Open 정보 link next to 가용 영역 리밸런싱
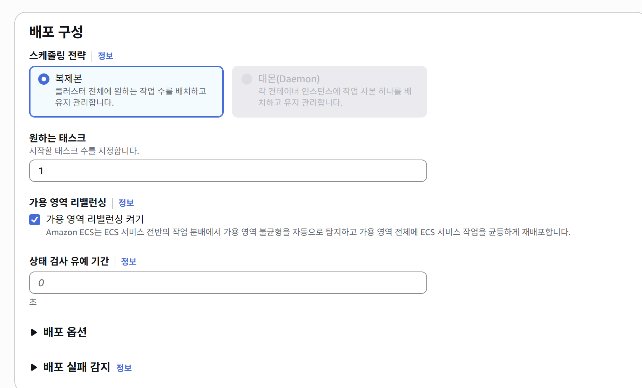 pyautogui.click(x=127, y=203)
